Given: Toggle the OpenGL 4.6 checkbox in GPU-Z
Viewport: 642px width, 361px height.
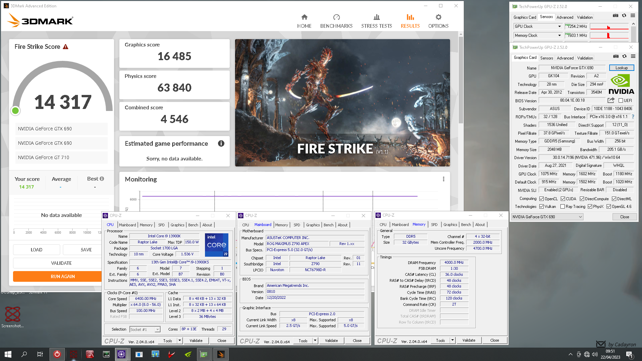Looking at the screenshot, I should click(x=609, y=207).
